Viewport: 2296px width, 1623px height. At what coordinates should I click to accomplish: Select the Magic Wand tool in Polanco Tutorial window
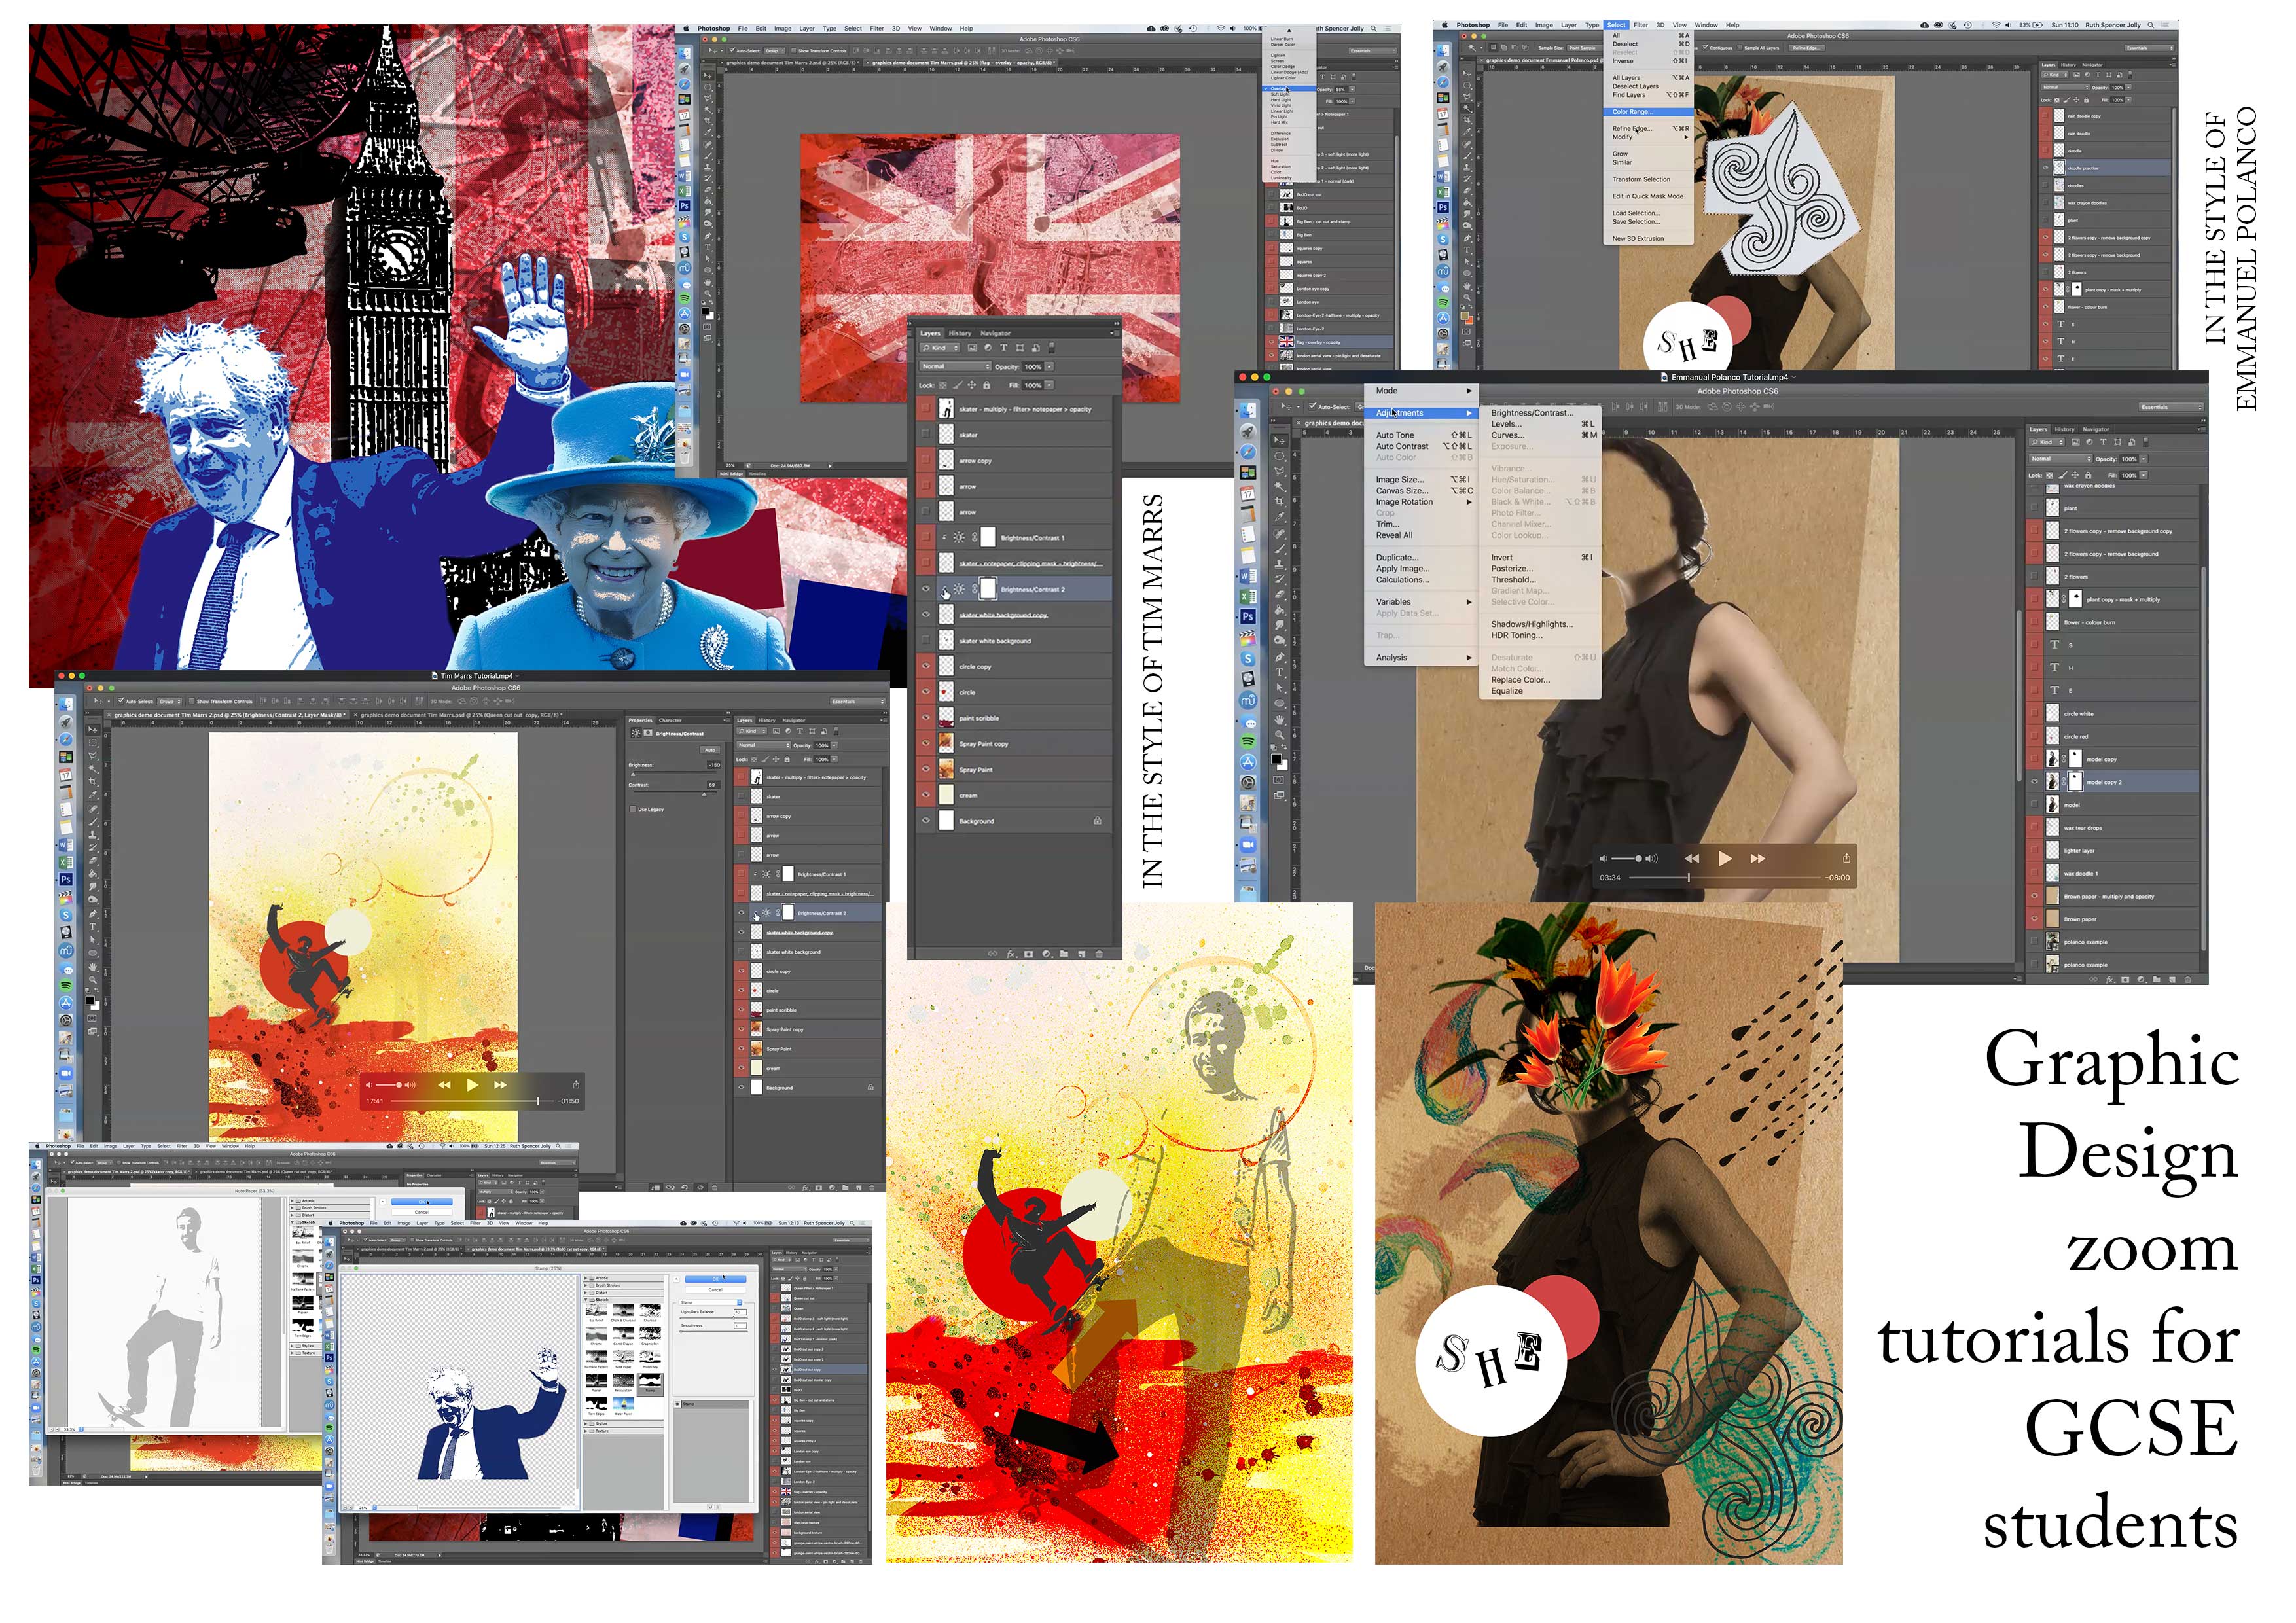pos(1279,486)
